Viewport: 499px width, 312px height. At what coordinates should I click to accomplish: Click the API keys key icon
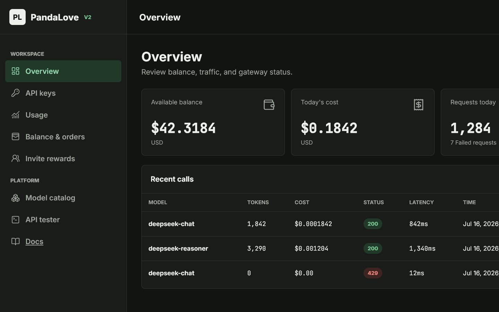point(15,93)
